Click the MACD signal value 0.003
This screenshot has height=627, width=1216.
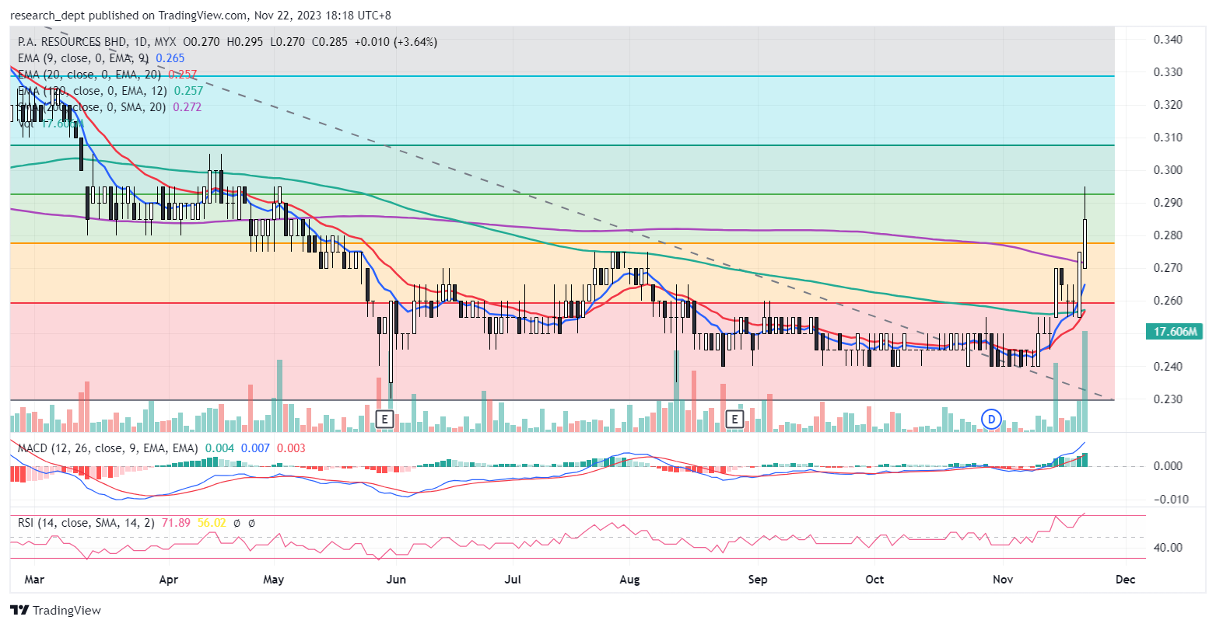pos(290,448)
